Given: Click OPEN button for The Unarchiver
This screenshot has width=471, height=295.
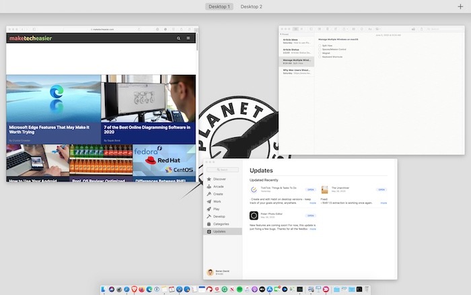Looking at the screenshot, I should (x=382, y=189).
